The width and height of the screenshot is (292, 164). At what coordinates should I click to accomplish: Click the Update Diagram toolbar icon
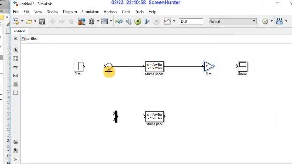119,21
